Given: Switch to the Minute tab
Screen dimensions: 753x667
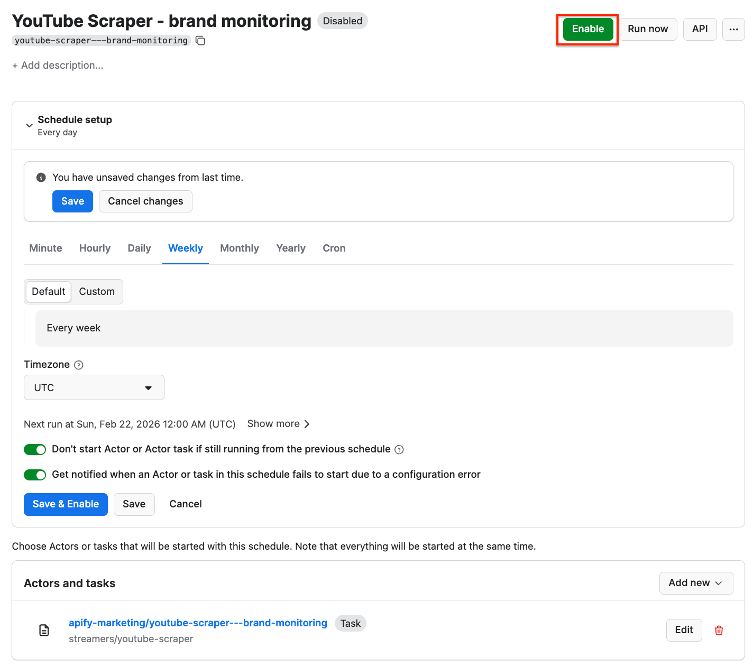Looking at the screenshot, I should (x=45, y=248).
